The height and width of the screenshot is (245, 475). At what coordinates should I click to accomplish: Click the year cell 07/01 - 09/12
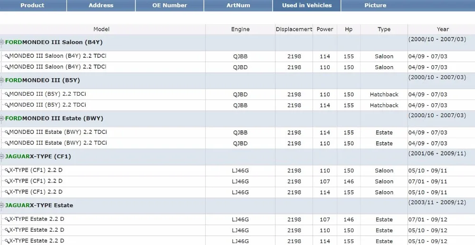428,219
